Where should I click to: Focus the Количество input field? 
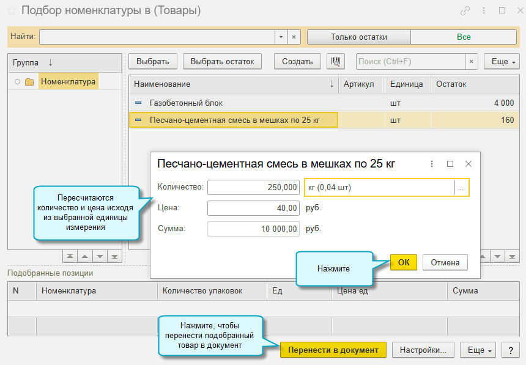coord(253,187)
